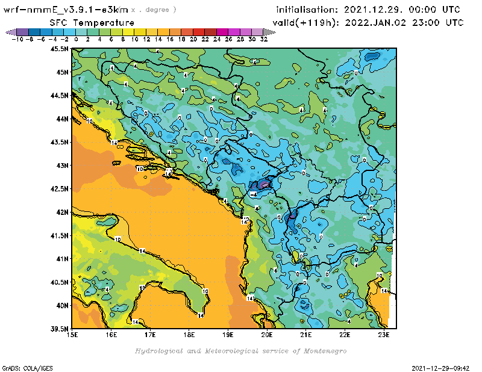
Task: Click the 32 value under the color bar
Action: 263,39
